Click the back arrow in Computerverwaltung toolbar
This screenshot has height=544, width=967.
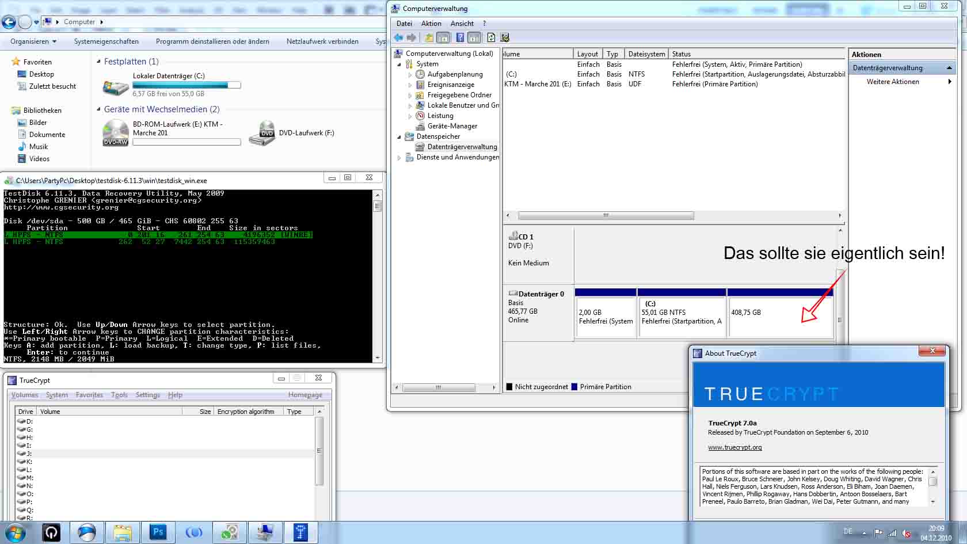coord(398,37)
